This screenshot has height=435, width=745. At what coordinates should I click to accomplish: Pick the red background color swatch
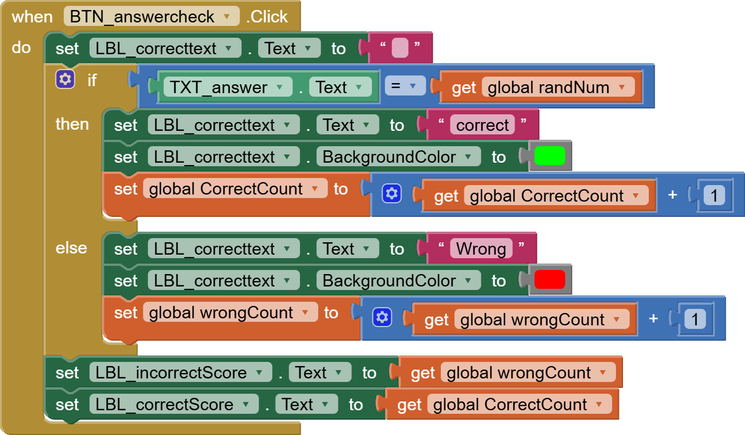(549, 280)
